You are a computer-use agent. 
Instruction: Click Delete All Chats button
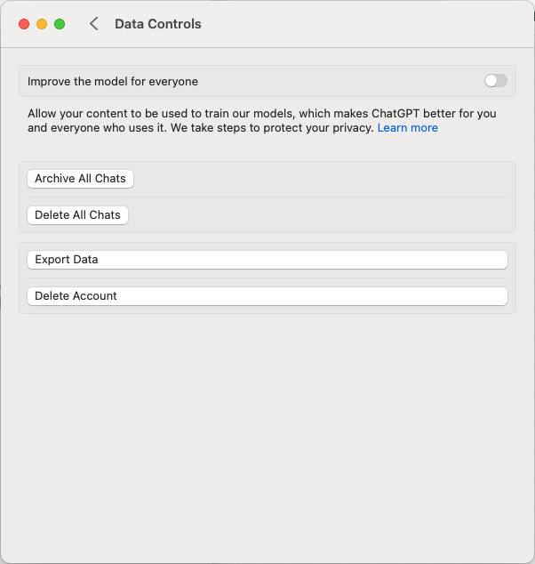[x=77, y=215]
